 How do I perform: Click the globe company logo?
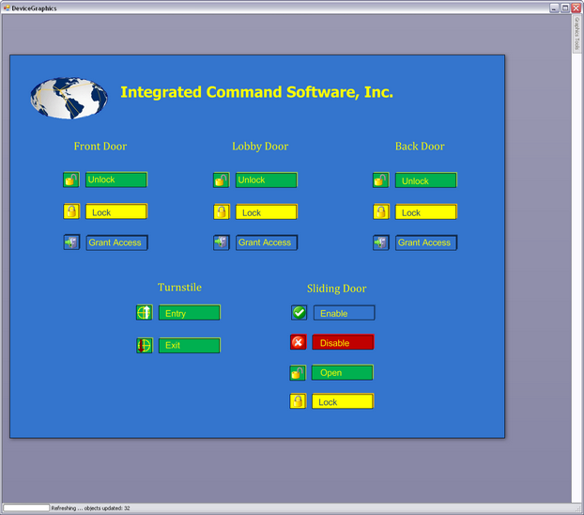pos(69,99)
